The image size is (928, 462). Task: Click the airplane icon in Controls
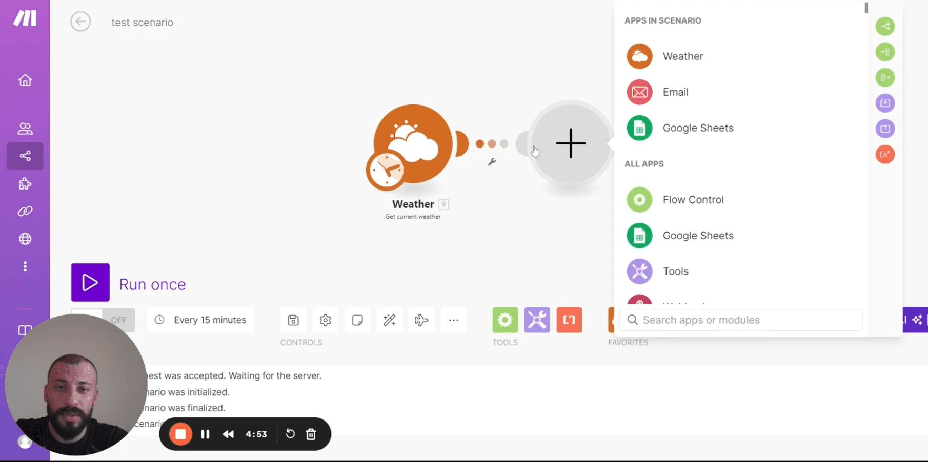[x=421, y=320]
